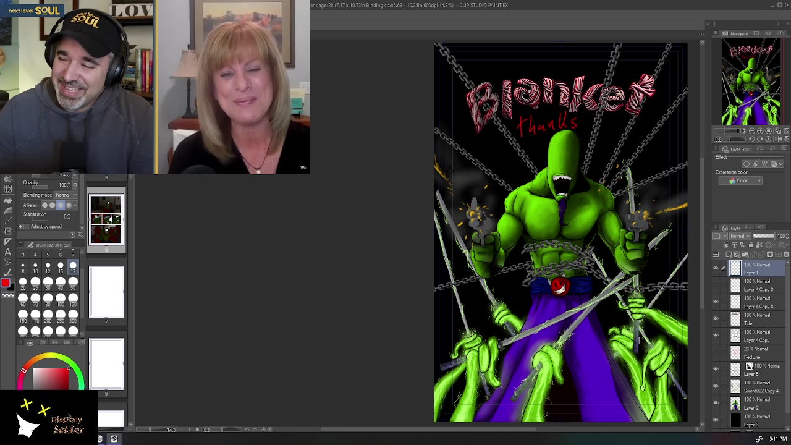The width and height of the screenshot is (791, 445).
Task: Select the Gradient tool
Action: coord(7,210)
